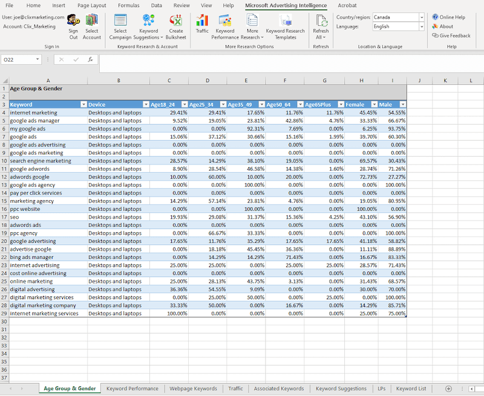Open the Age35_49 filter dropdown
The image size is (484, 396).
click(x=261, y=105)
